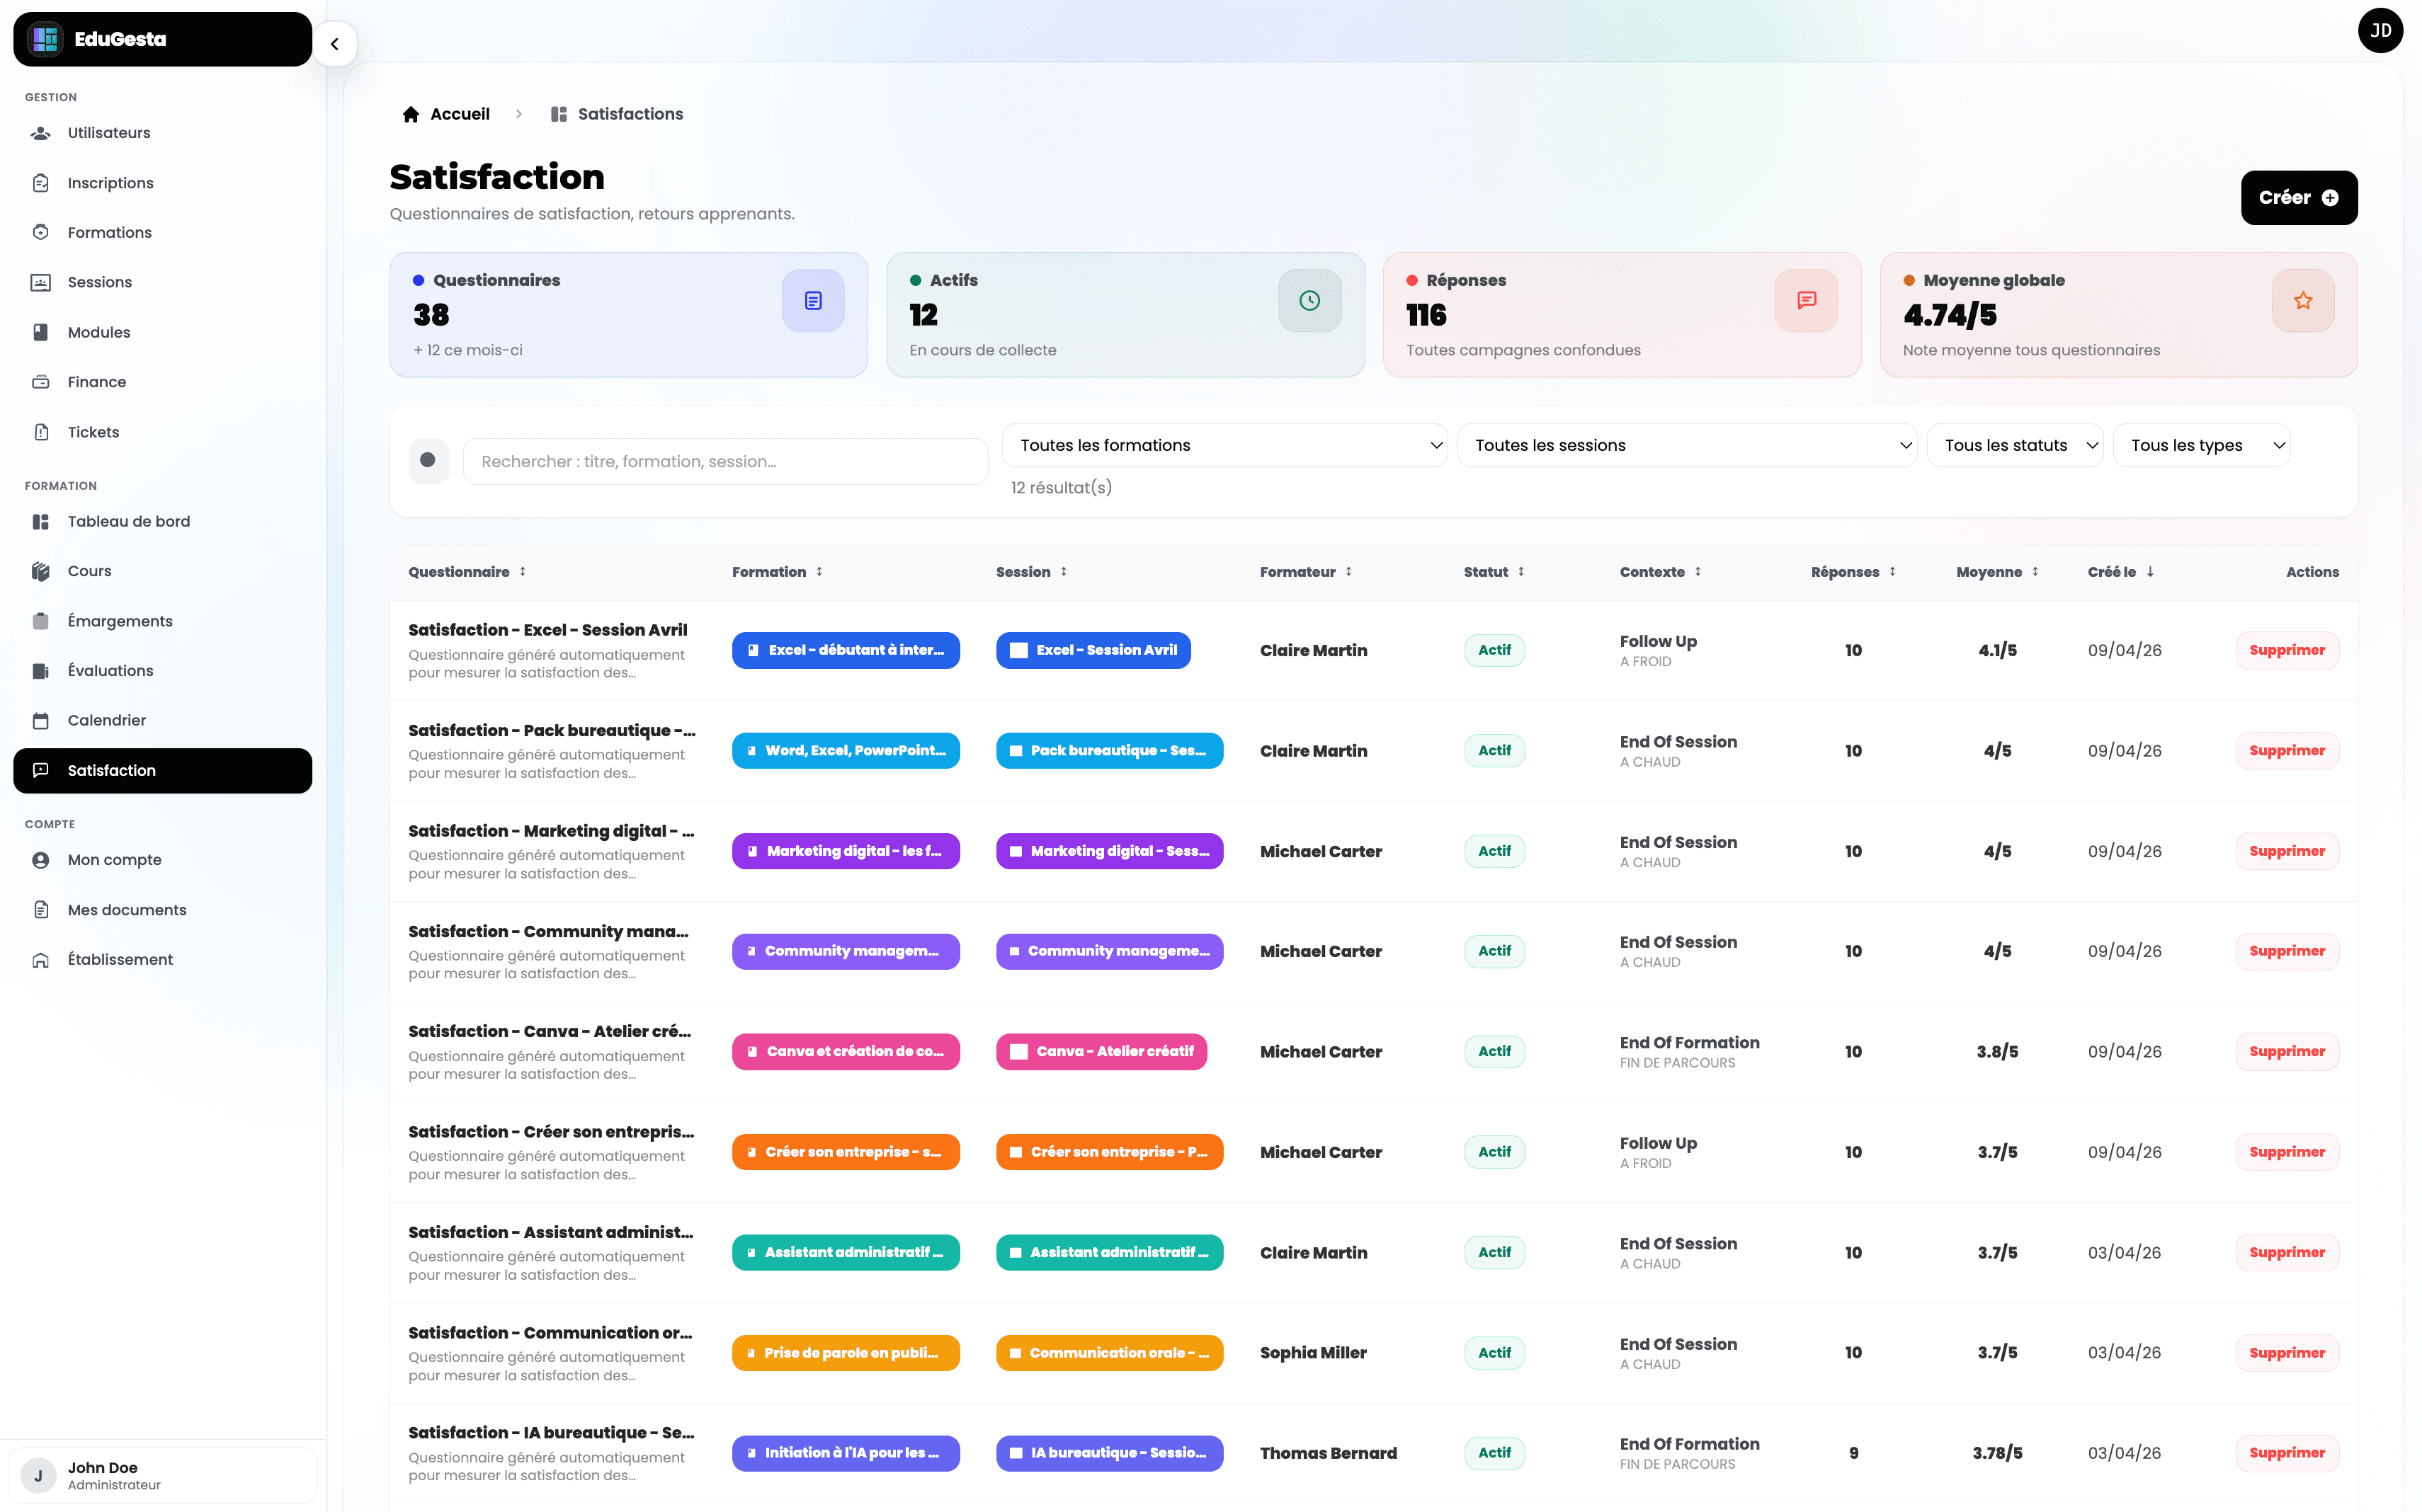Click the EduGesta logo icon
2422x1512 pixels.
coord(43,38)
